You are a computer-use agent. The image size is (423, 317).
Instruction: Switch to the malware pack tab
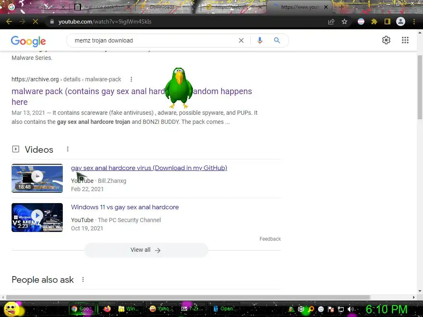pos(102,7)
